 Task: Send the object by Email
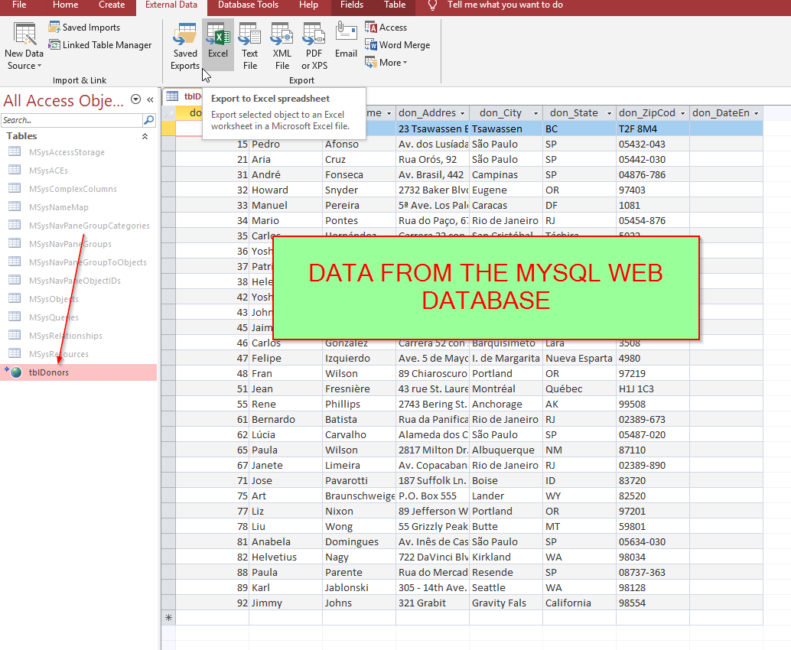pyautogui.click(x=346, y=41)
